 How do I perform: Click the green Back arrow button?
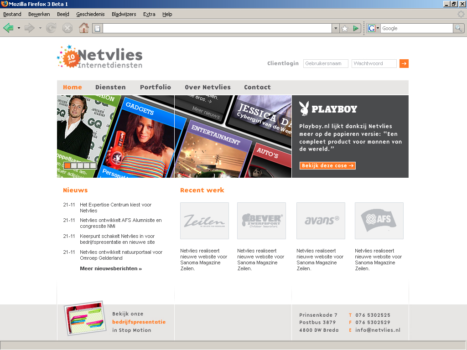[8, 28]
